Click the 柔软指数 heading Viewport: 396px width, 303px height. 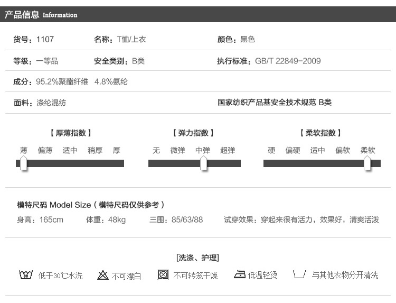coord(320,133)
